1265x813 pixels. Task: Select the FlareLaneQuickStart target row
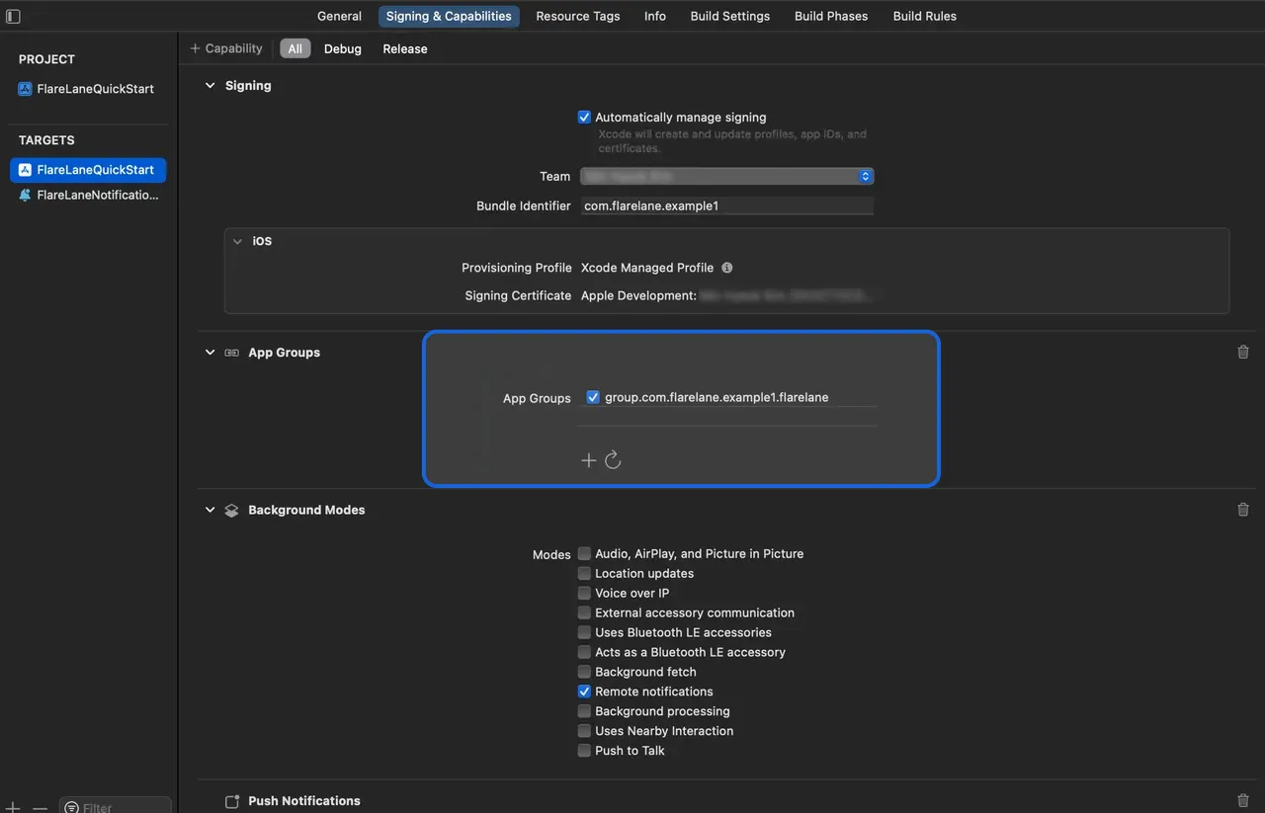pos(88,170)
